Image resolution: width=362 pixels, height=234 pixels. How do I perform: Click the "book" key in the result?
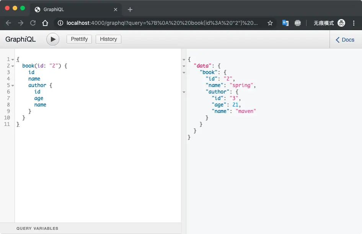click(x=209, y=72)
